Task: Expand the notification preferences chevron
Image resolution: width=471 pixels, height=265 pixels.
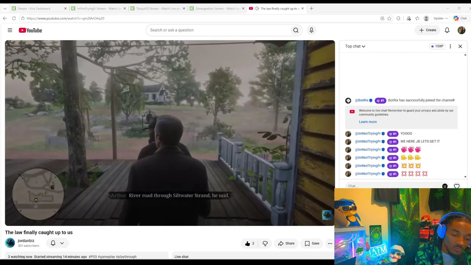Action: 62,243
